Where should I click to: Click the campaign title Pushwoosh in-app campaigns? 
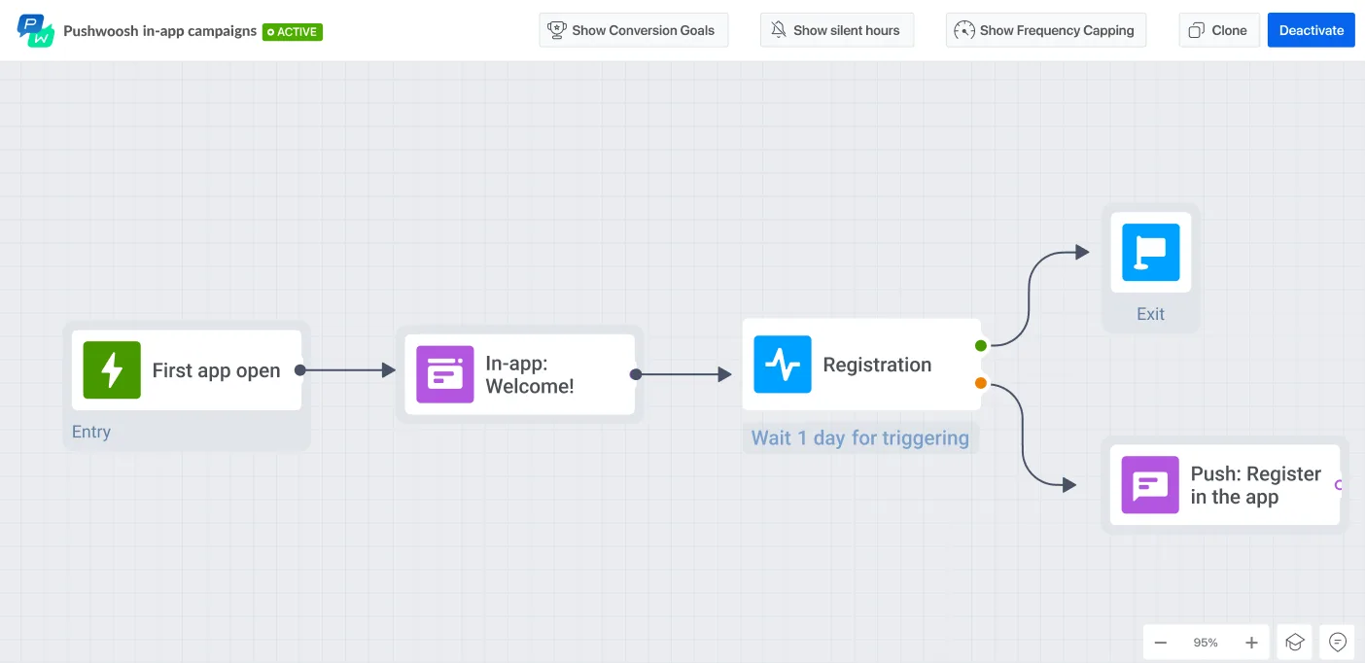pyautogui.click(x=158, y=30)
